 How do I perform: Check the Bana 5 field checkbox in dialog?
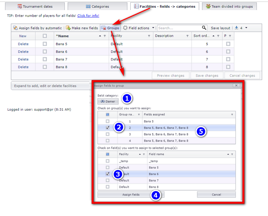(108, 168)
